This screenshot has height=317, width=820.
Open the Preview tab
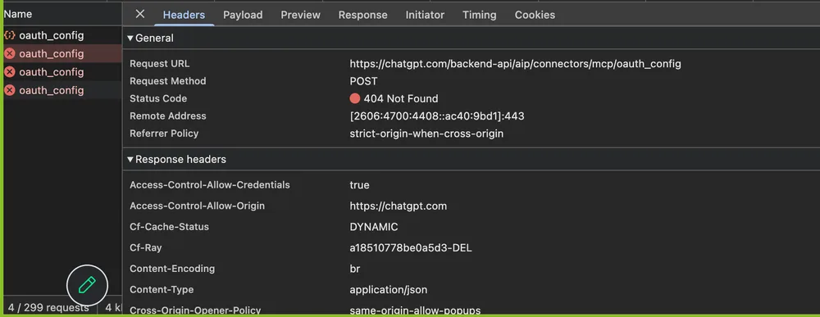click(x=301, y=15)
